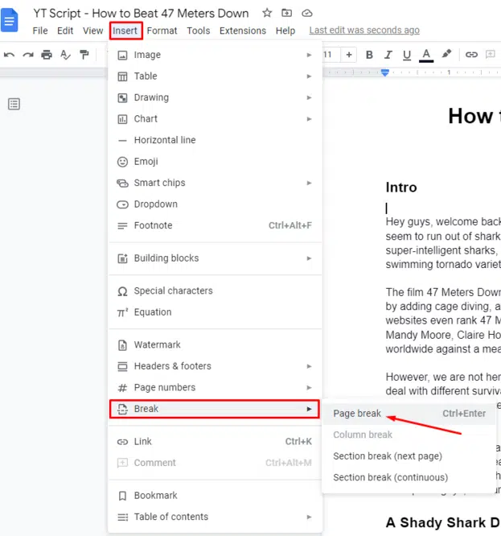Click the Undo arrow in the toolbar
This screenshot has width=501, height=536.
coord(9,55)
